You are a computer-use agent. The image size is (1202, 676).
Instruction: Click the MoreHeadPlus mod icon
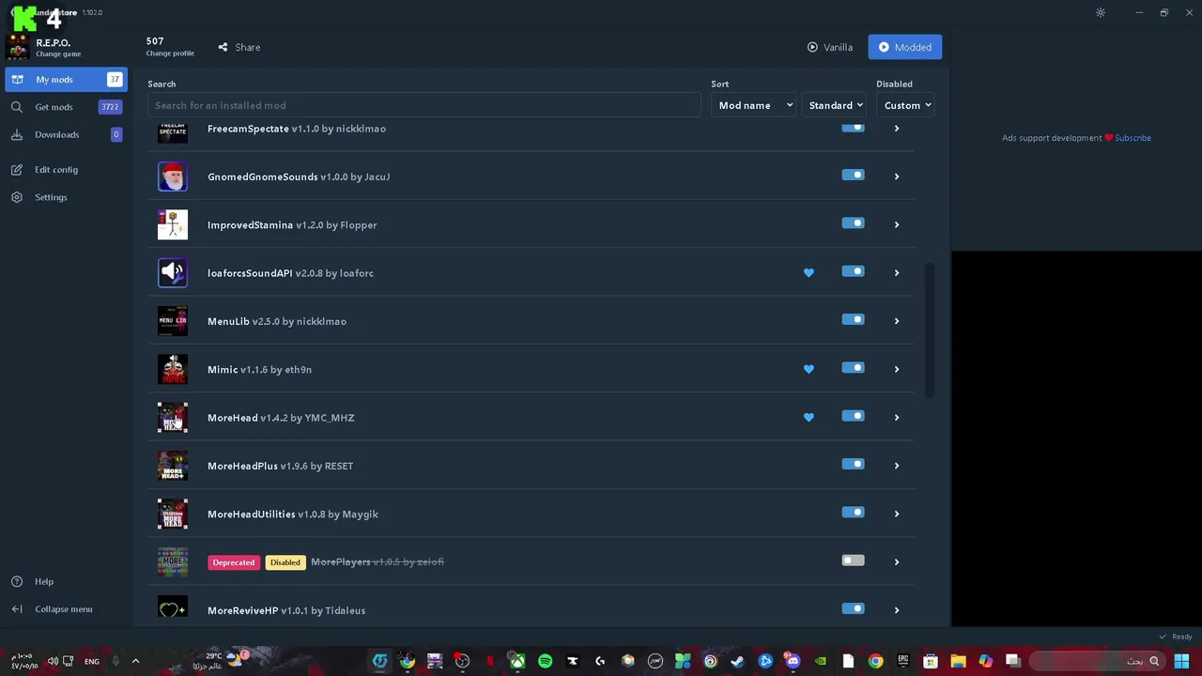pos(173,466)
